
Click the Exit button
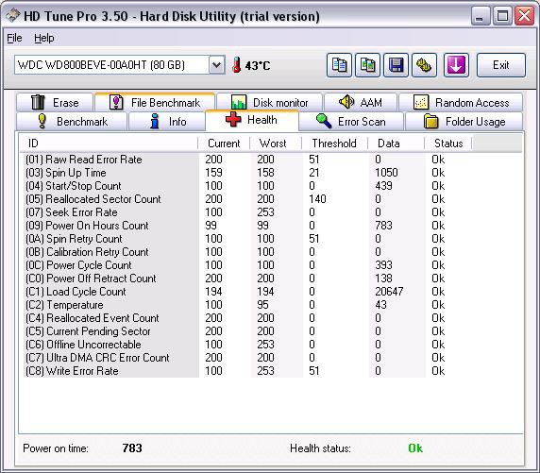pos(501,65)
